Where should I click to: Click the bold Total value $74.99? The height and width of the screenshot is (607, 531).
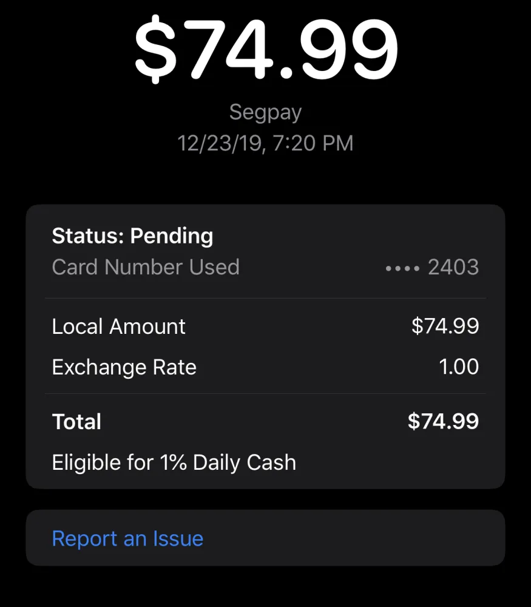pyautogui.click(x=443, y=421)
